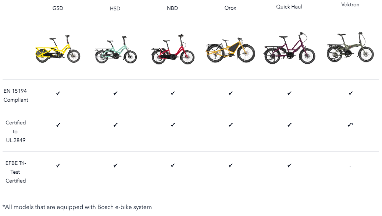Click the EFBE Tri-Test Certified row label
The width and height of the screenshot is (382, 216).
tap(16, 172)
